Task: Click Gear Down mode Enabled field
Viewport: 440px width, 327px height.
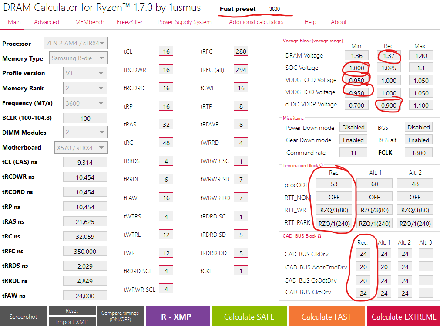Action: point(353,140)
